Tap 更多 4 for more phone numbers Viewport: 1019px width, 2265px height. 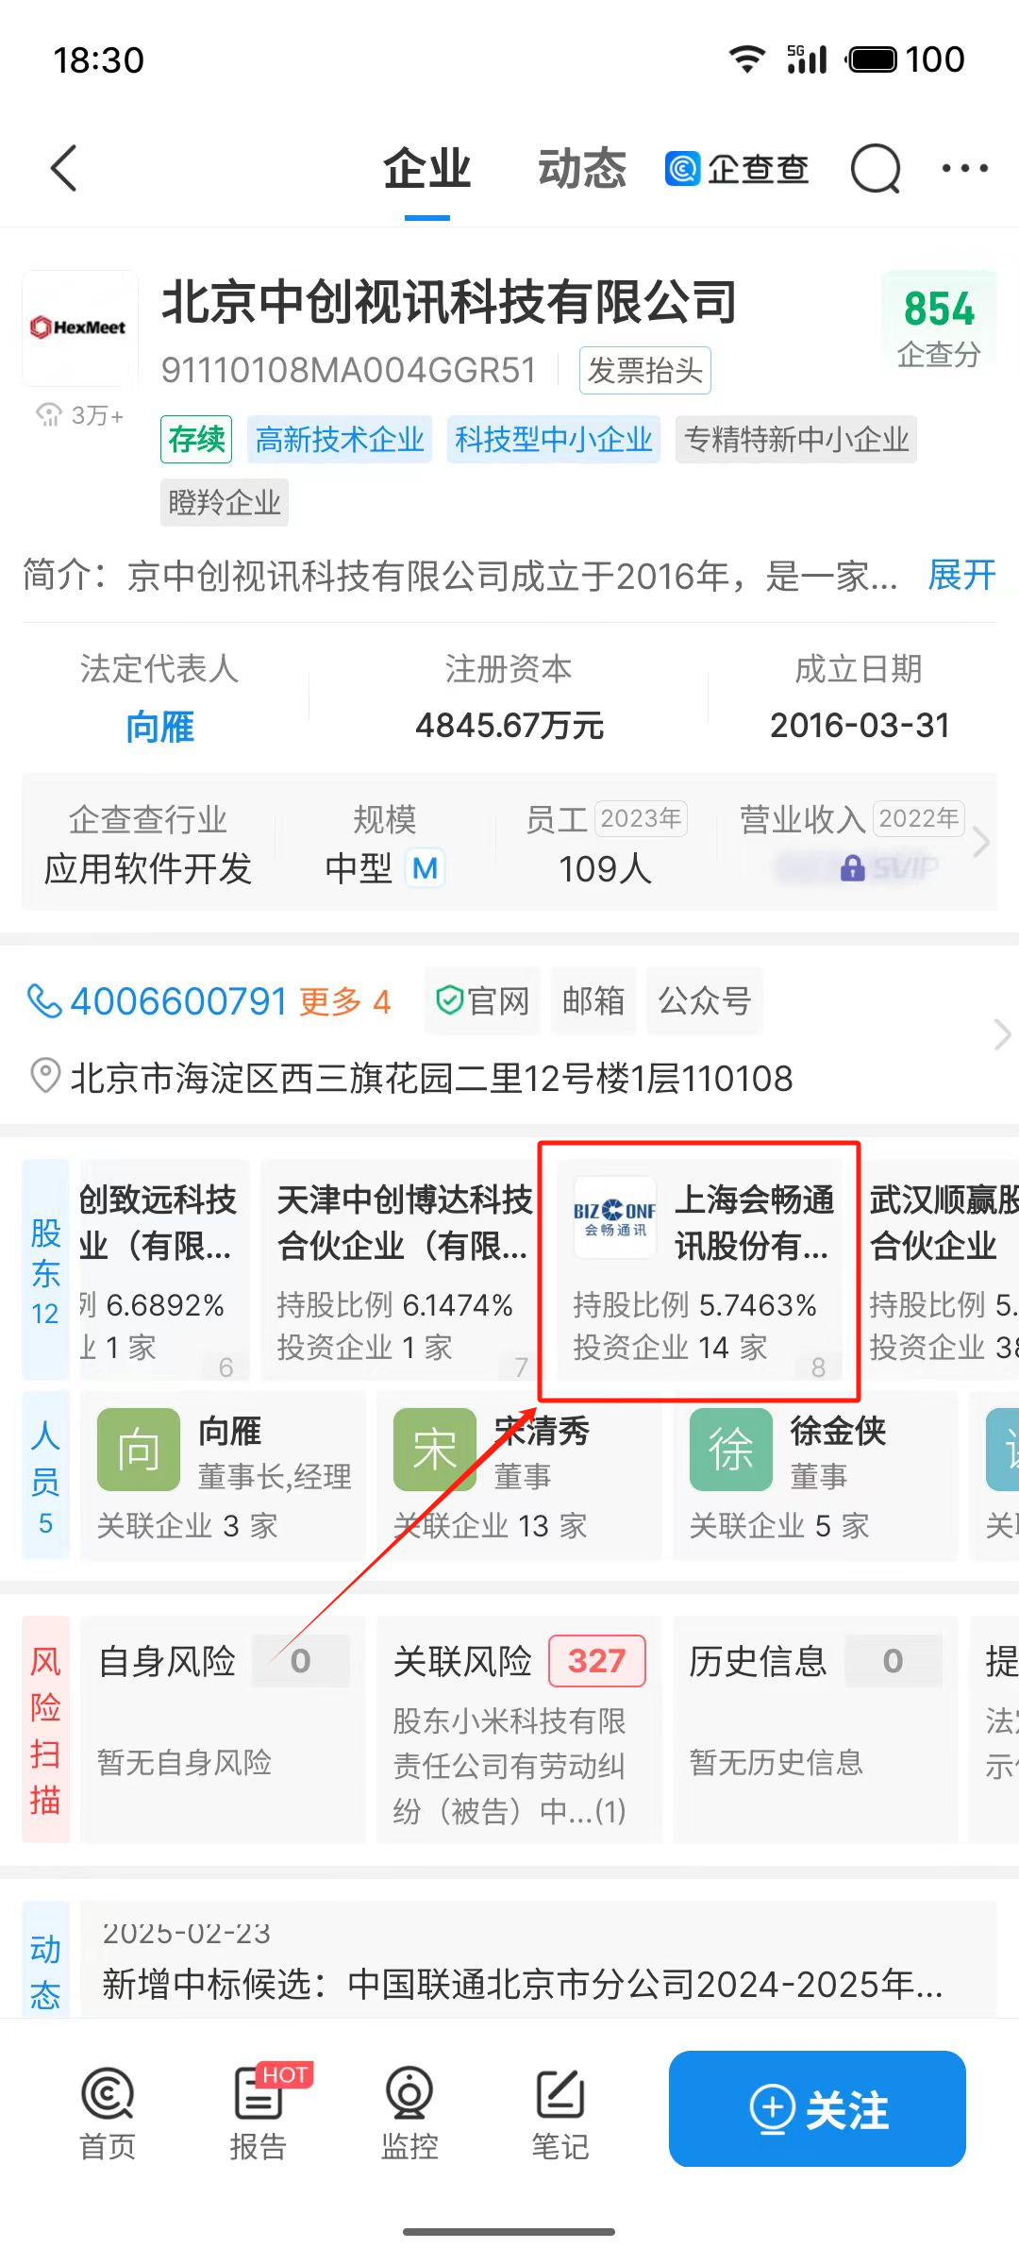[344, 1001]
